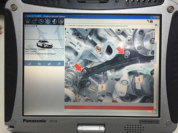Click the wrench repair icon in blue bar
178x133 pixels.
tap(49, 64)
